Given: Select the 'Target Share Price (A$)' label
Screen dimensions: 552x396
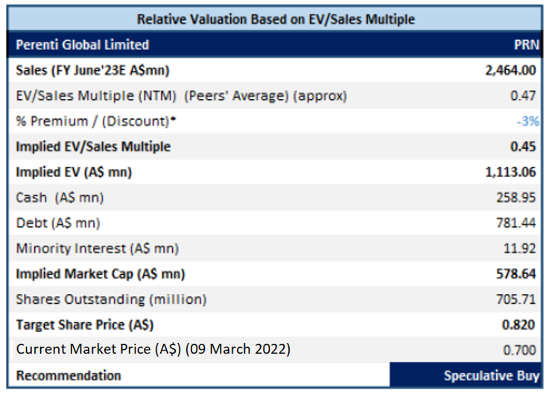Looking at the screenshot, I should (85, 325).
